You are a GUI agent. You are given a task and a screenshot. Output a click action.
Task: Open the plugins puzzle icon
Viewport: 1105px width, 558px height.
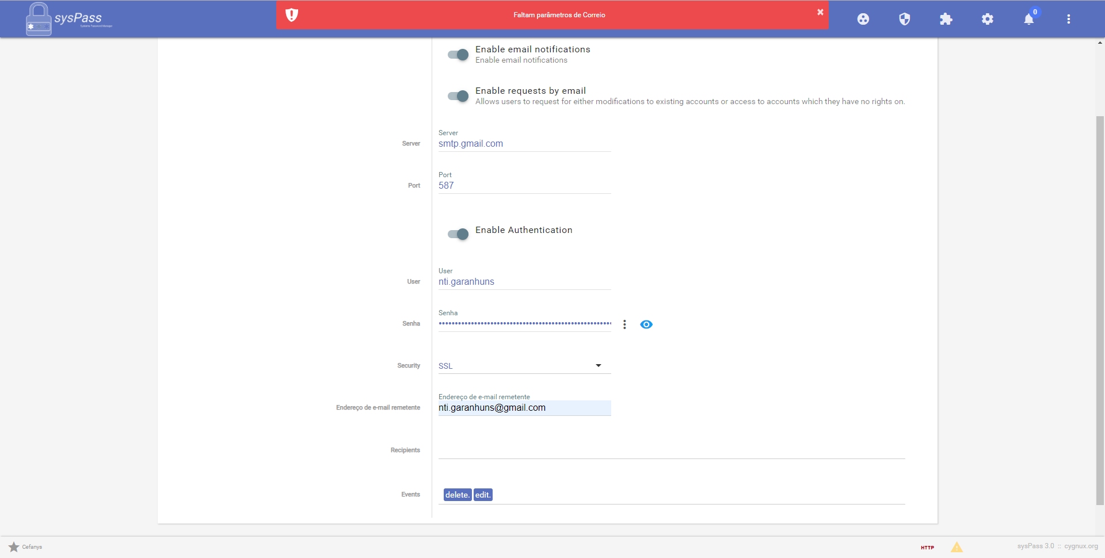(946, 19)
